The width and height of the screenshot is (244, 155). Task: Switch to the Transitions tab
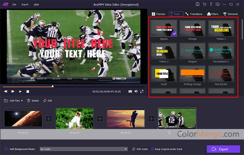pyautogui.click(x=194, y=14)
